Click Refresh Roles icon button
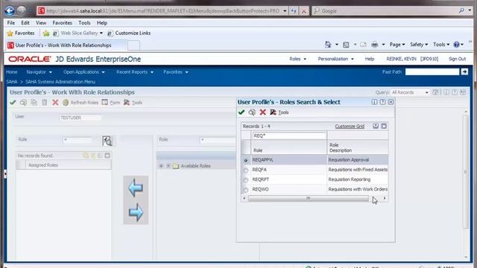The width and height of the screenshot is (477, 268). [x=66, y=103]
